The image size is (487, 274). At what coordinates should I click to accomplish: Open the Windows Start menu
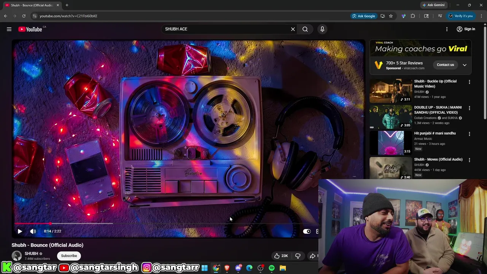[x=204, y=268]
